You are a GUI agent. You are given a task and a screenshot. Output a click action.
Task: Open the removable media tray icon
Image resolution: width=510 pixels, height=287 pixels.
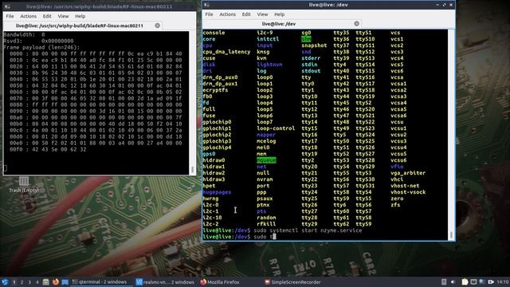(444, 281)
